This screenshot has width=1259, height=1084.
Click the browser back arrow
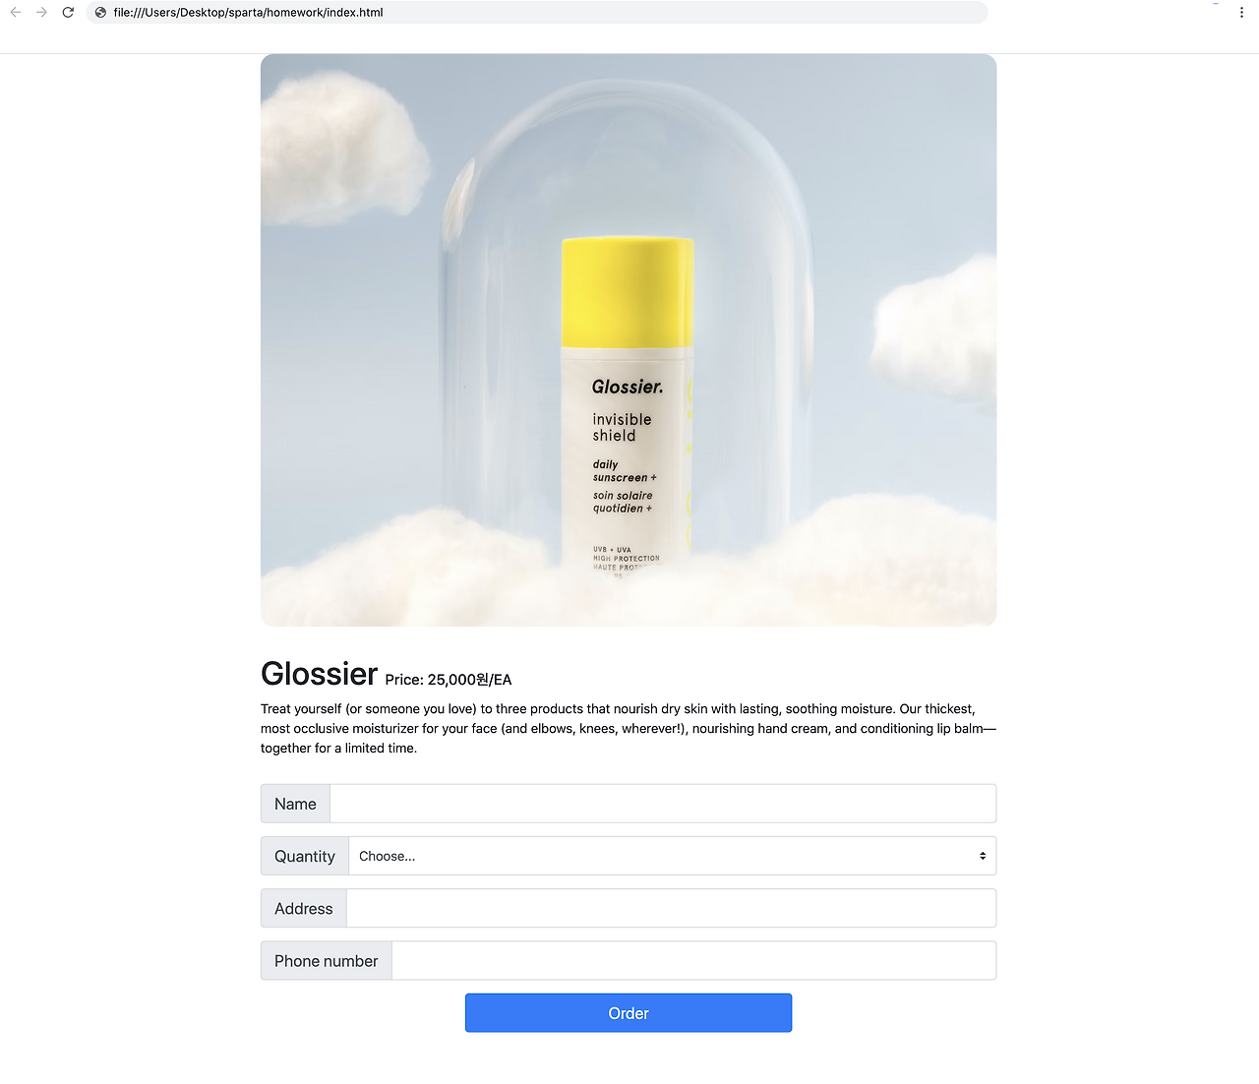pos(16,12)
